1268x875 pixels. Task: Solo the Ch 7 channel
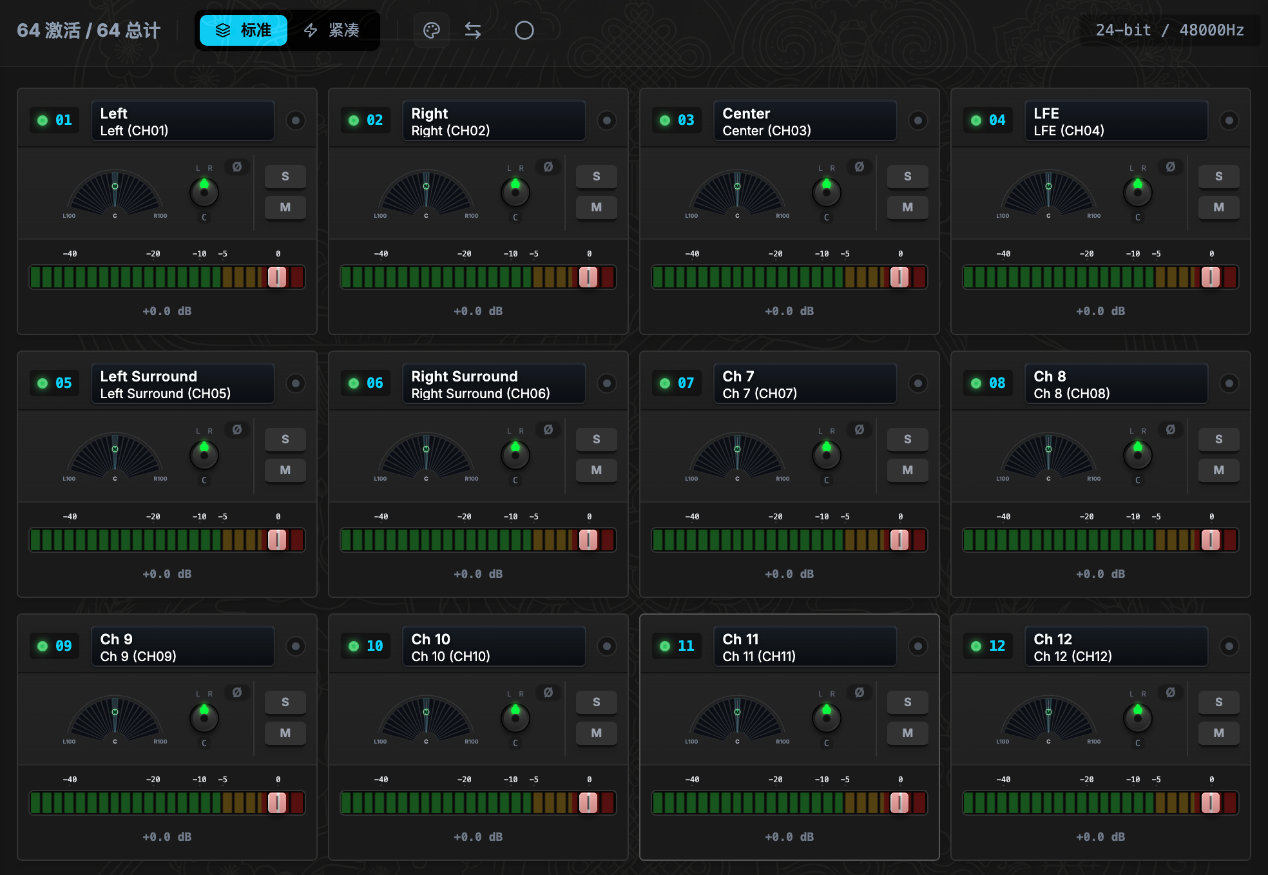[908, 439]
